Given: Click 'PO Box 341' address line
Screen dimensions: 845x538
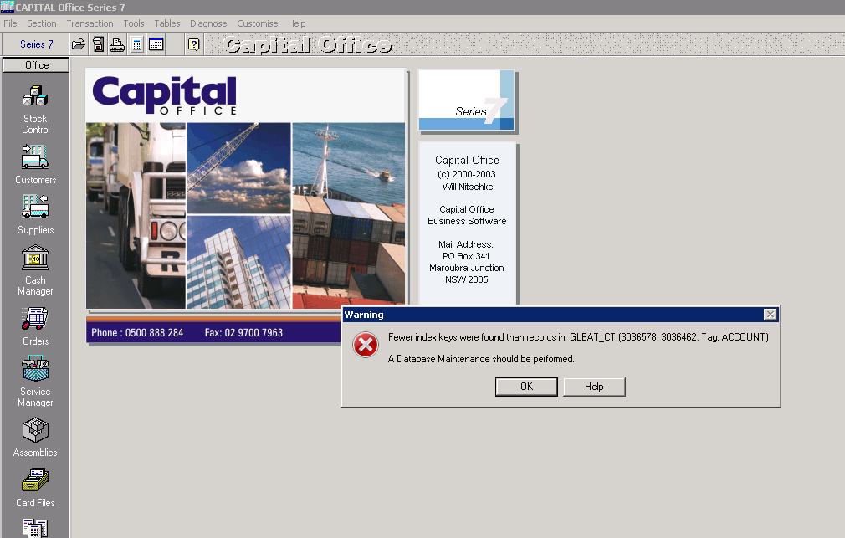Looking at the screenshot, I should tap(466, 256).
